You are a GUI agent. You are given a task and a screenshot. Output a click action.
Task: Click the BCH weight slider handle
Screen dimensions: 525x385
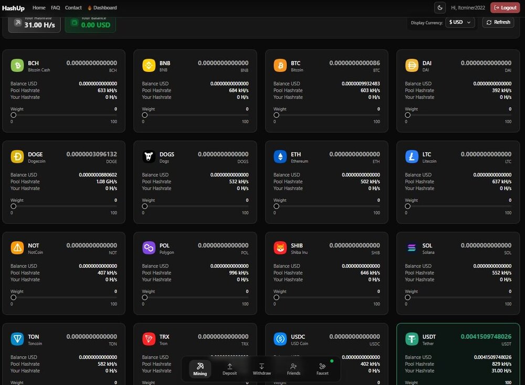(14, 115)
